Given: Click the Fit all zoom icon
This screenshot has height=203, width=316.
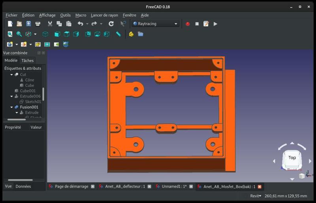Looking at the screenshot, I should click(x=10, y=34).
